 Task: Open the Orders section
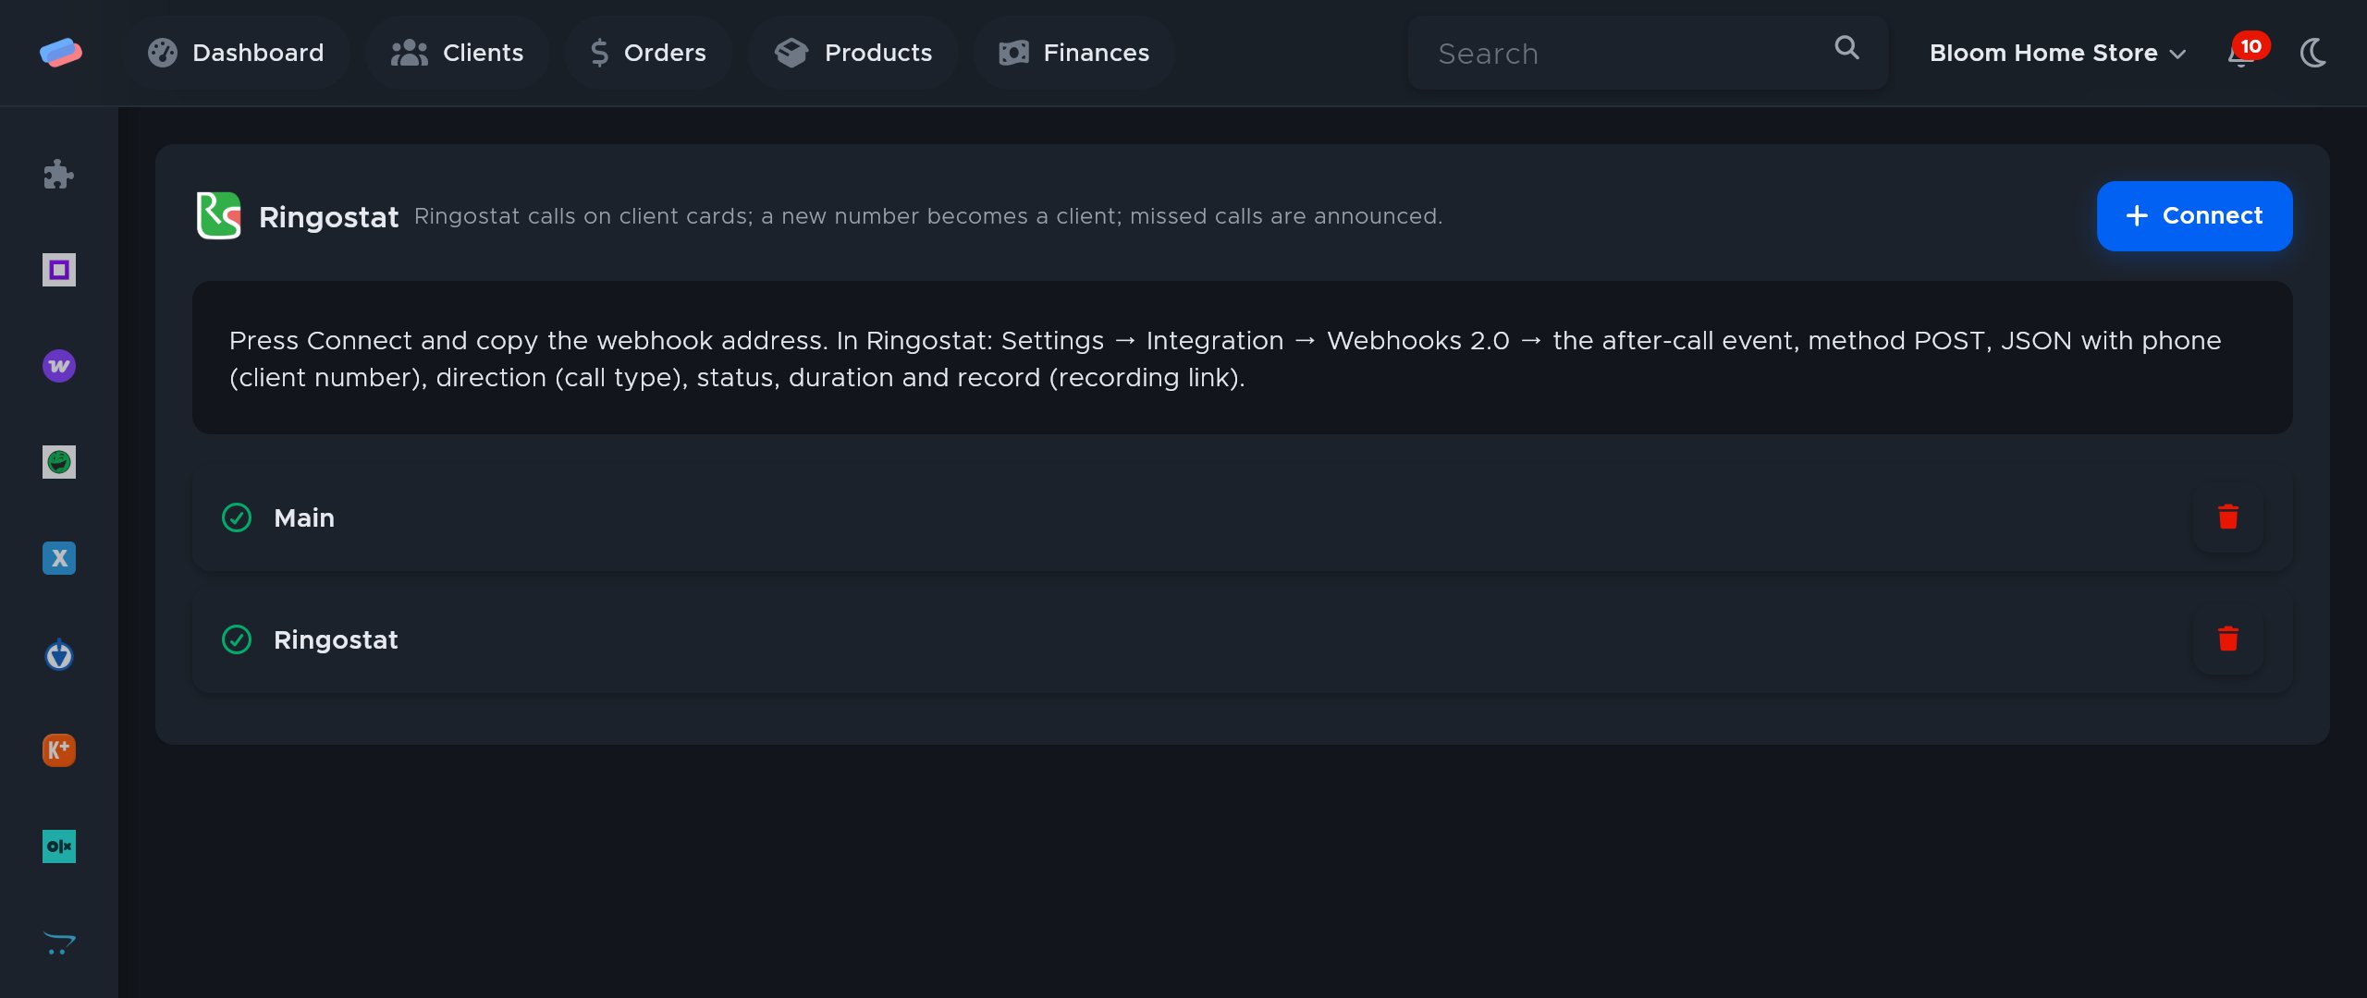(648, 53)
